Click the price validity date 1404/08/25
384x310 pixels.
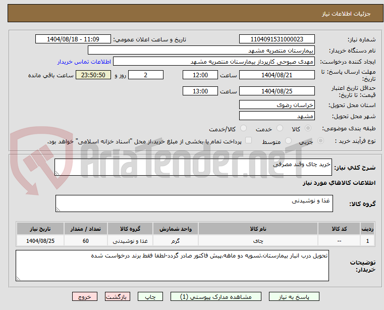tap(277, 91)
